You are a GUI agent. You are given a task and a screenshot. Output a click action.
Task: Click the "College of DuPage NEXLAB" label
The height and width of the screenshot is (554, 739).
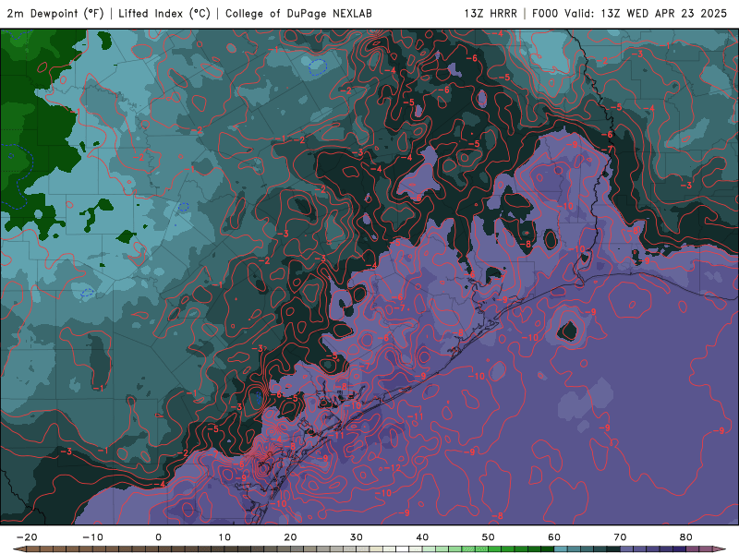click(x=298, y=13)
